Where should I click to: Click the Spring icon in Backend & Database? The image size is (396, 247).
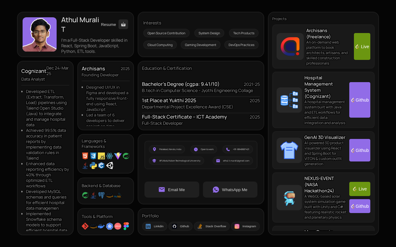click(x=85, y=195)
